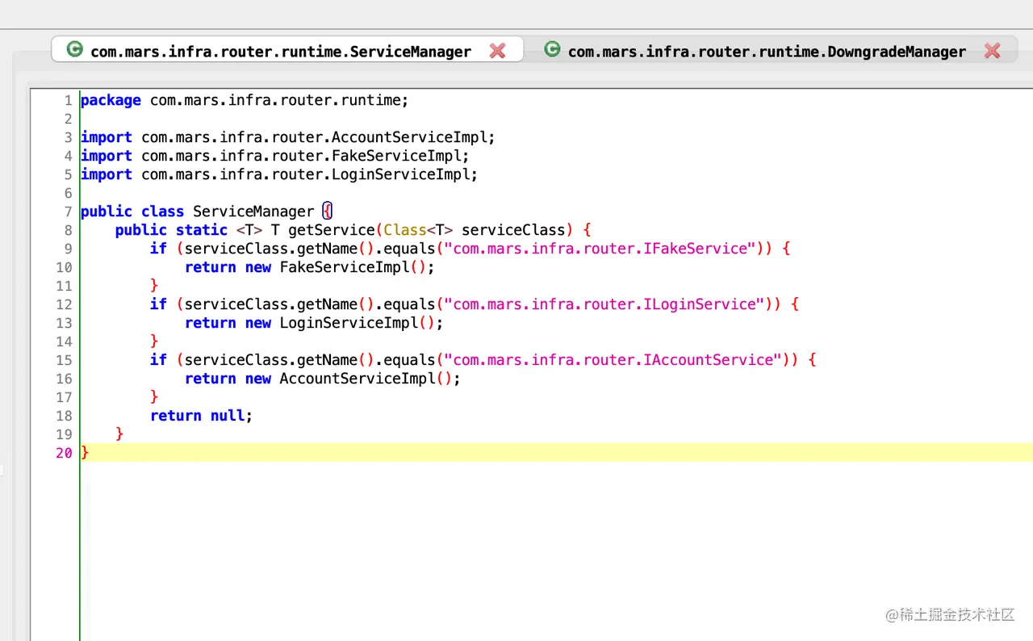Click the serviceClass parameter on line 8
This screenshot has width=1033, height=641.
click(513, 231)
